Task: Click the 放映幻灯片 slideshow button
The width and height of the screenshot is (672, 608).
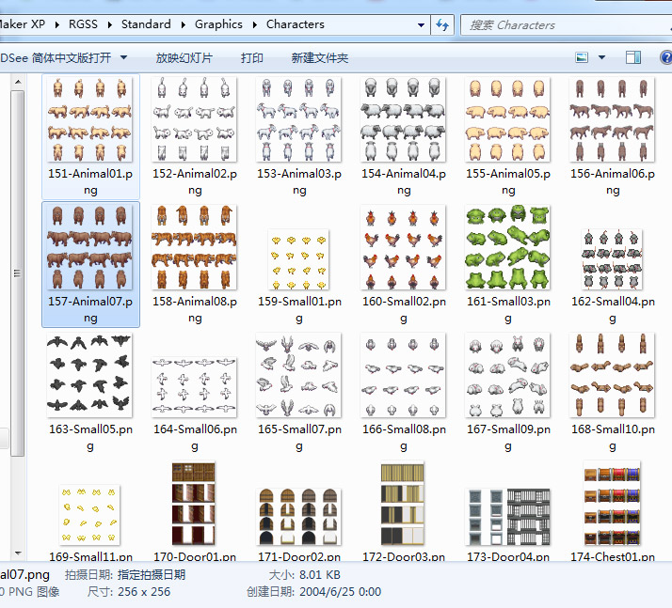Action: [184, 57]
